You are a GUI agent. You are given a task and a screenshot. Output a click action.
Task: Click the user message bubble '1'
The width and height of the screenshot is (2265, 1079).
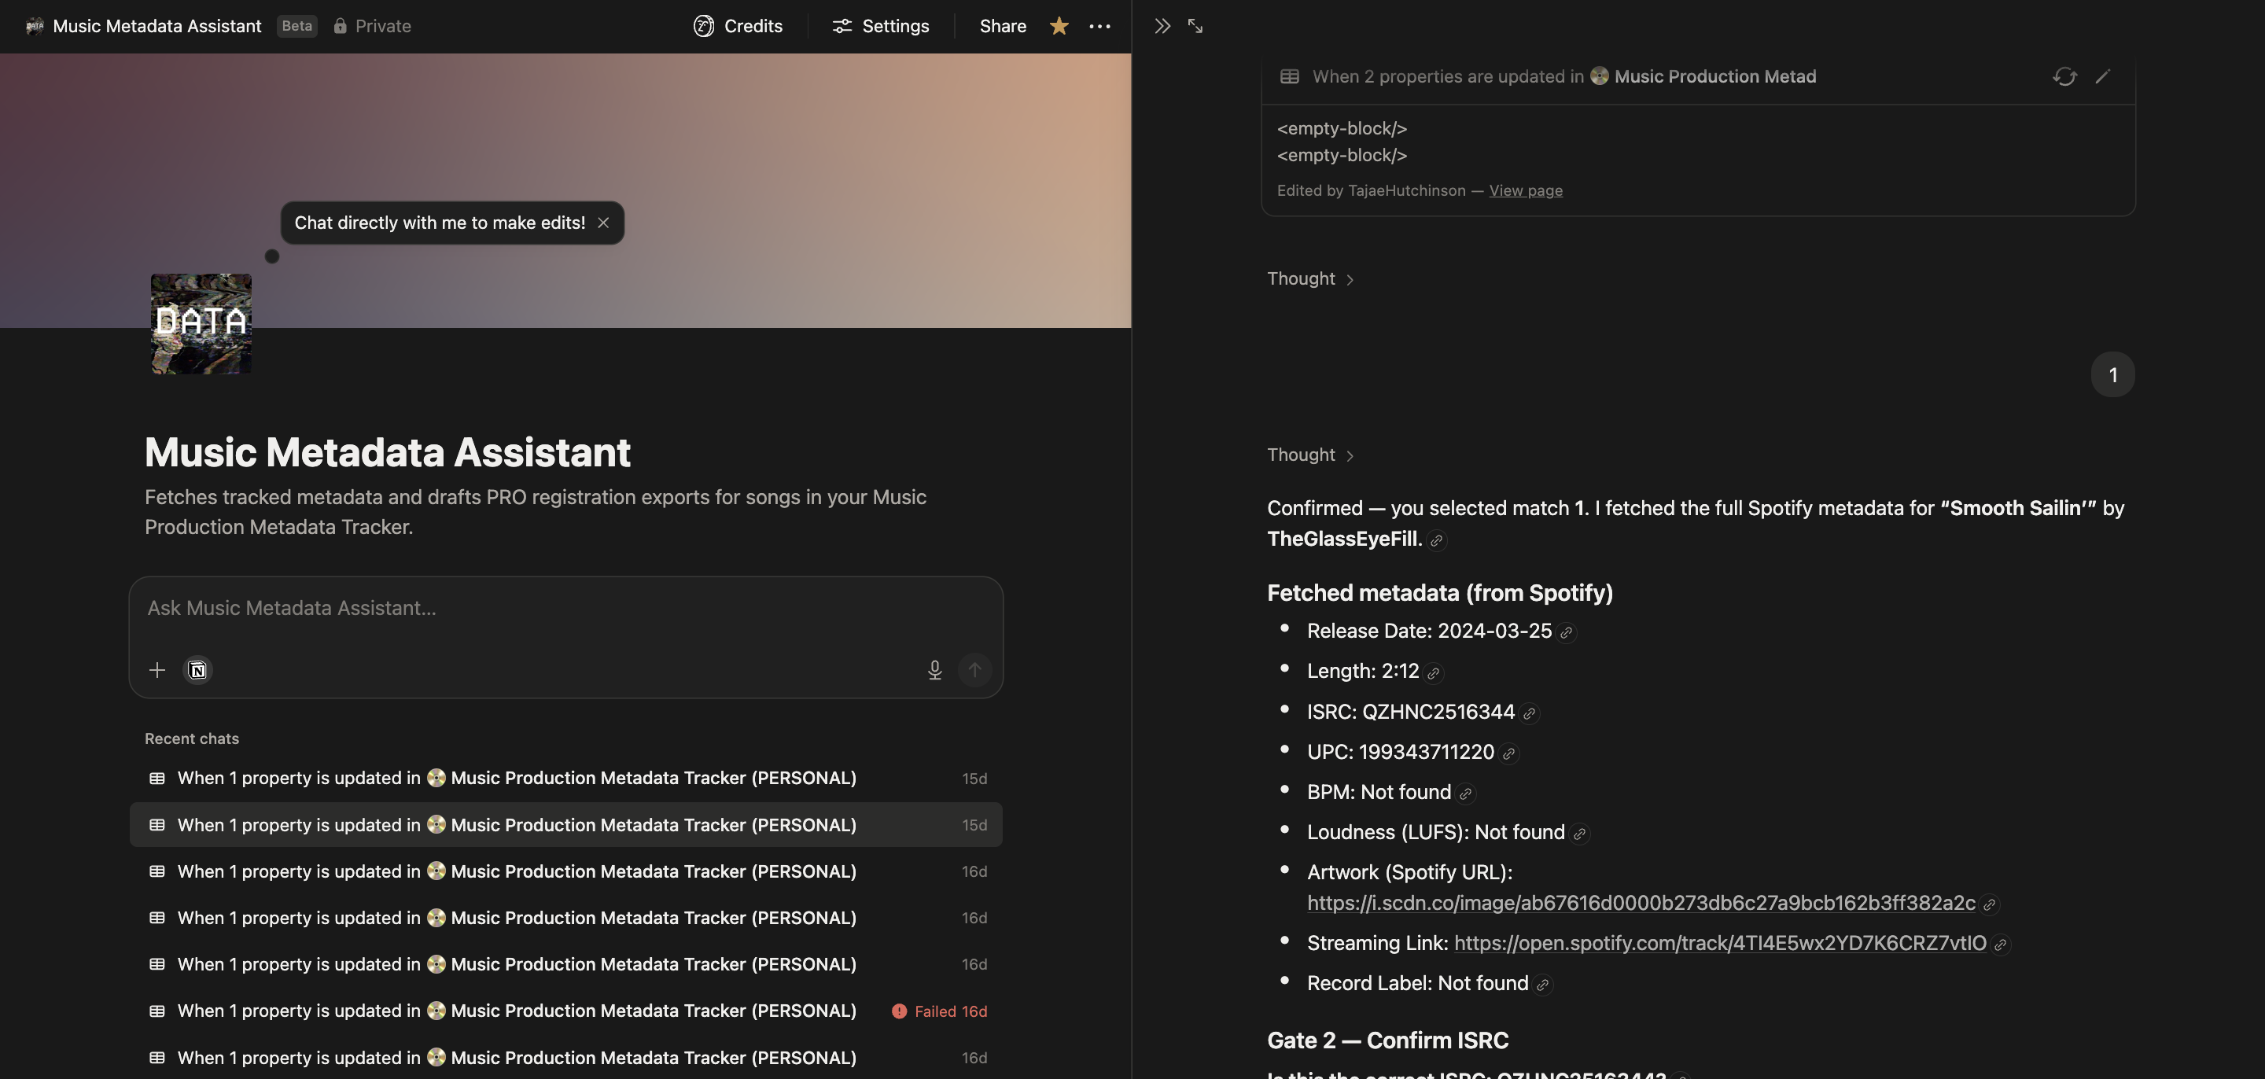(2113, 375)
